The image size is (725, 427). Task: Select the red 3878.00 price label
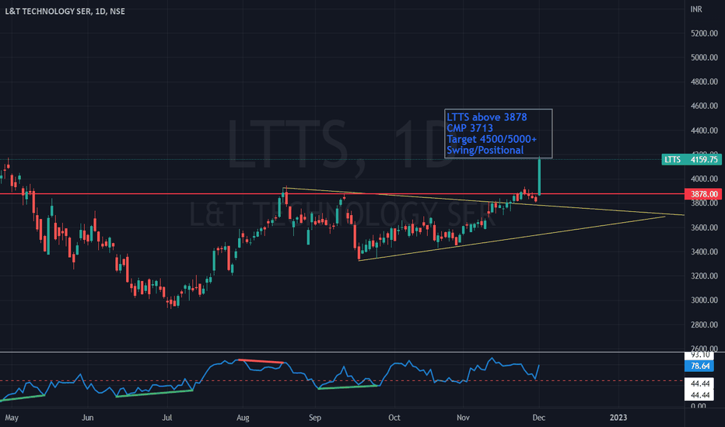pyautogui.click(x=702, y=194)
